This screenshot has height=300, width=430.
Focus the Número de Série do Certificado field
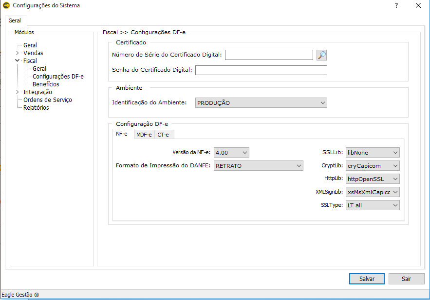[x=269, y=55]
